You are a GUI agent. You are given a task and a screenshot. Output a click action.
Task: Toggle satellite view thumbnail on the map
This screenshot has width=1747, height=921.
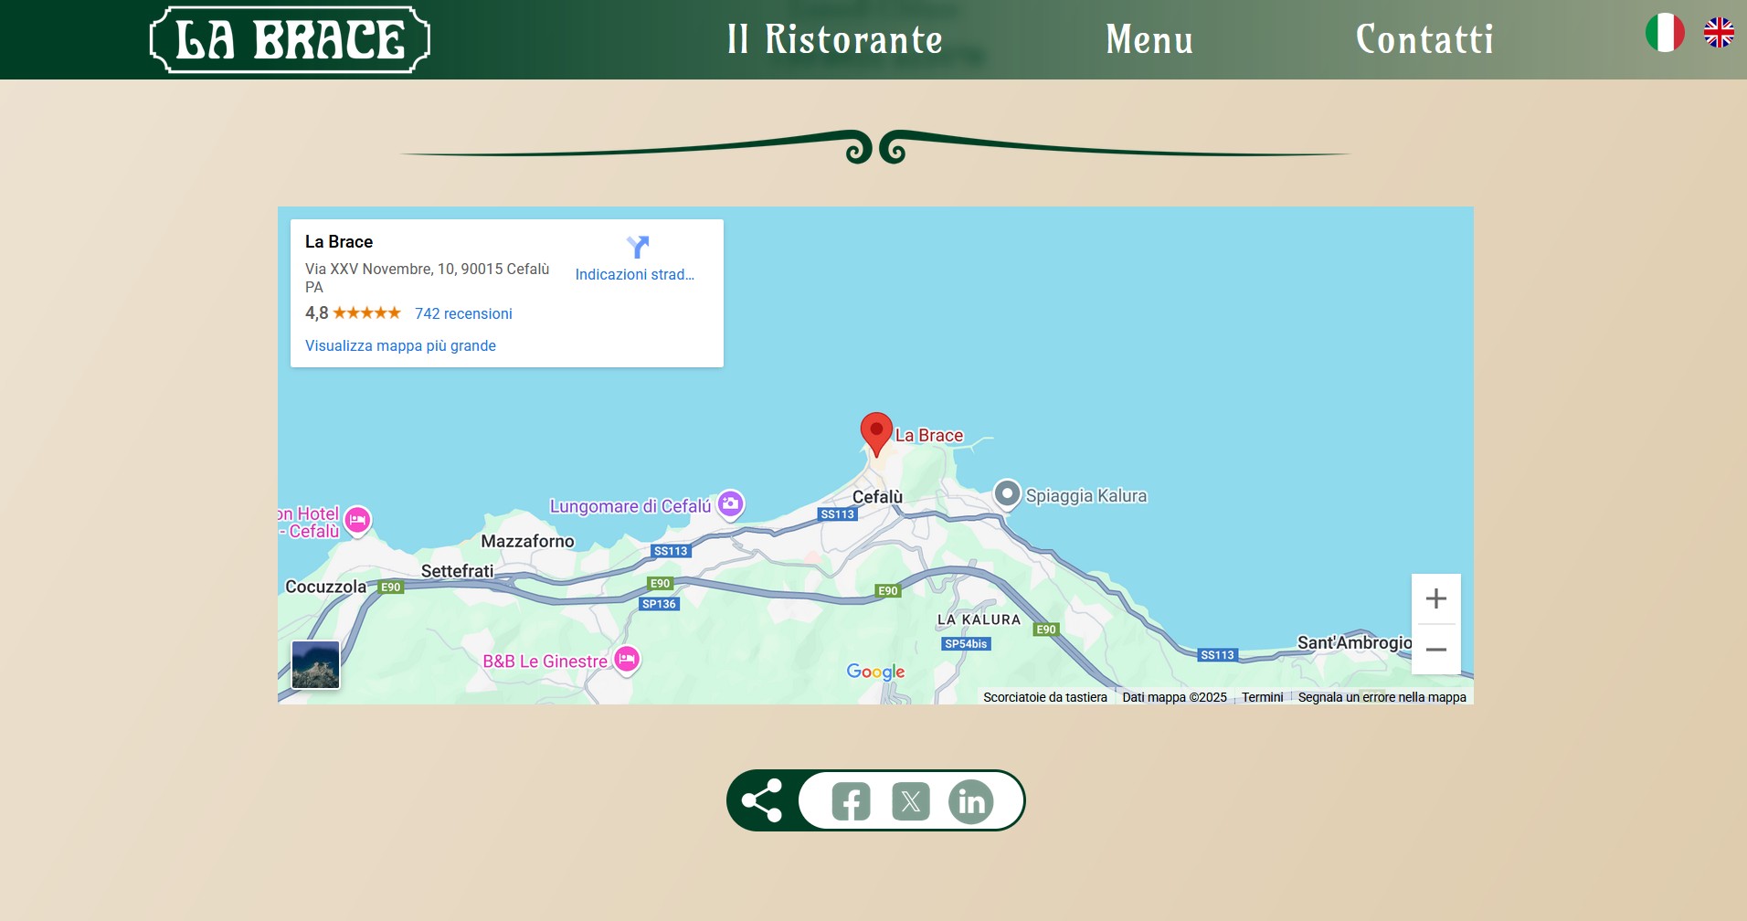click(315, 664)
